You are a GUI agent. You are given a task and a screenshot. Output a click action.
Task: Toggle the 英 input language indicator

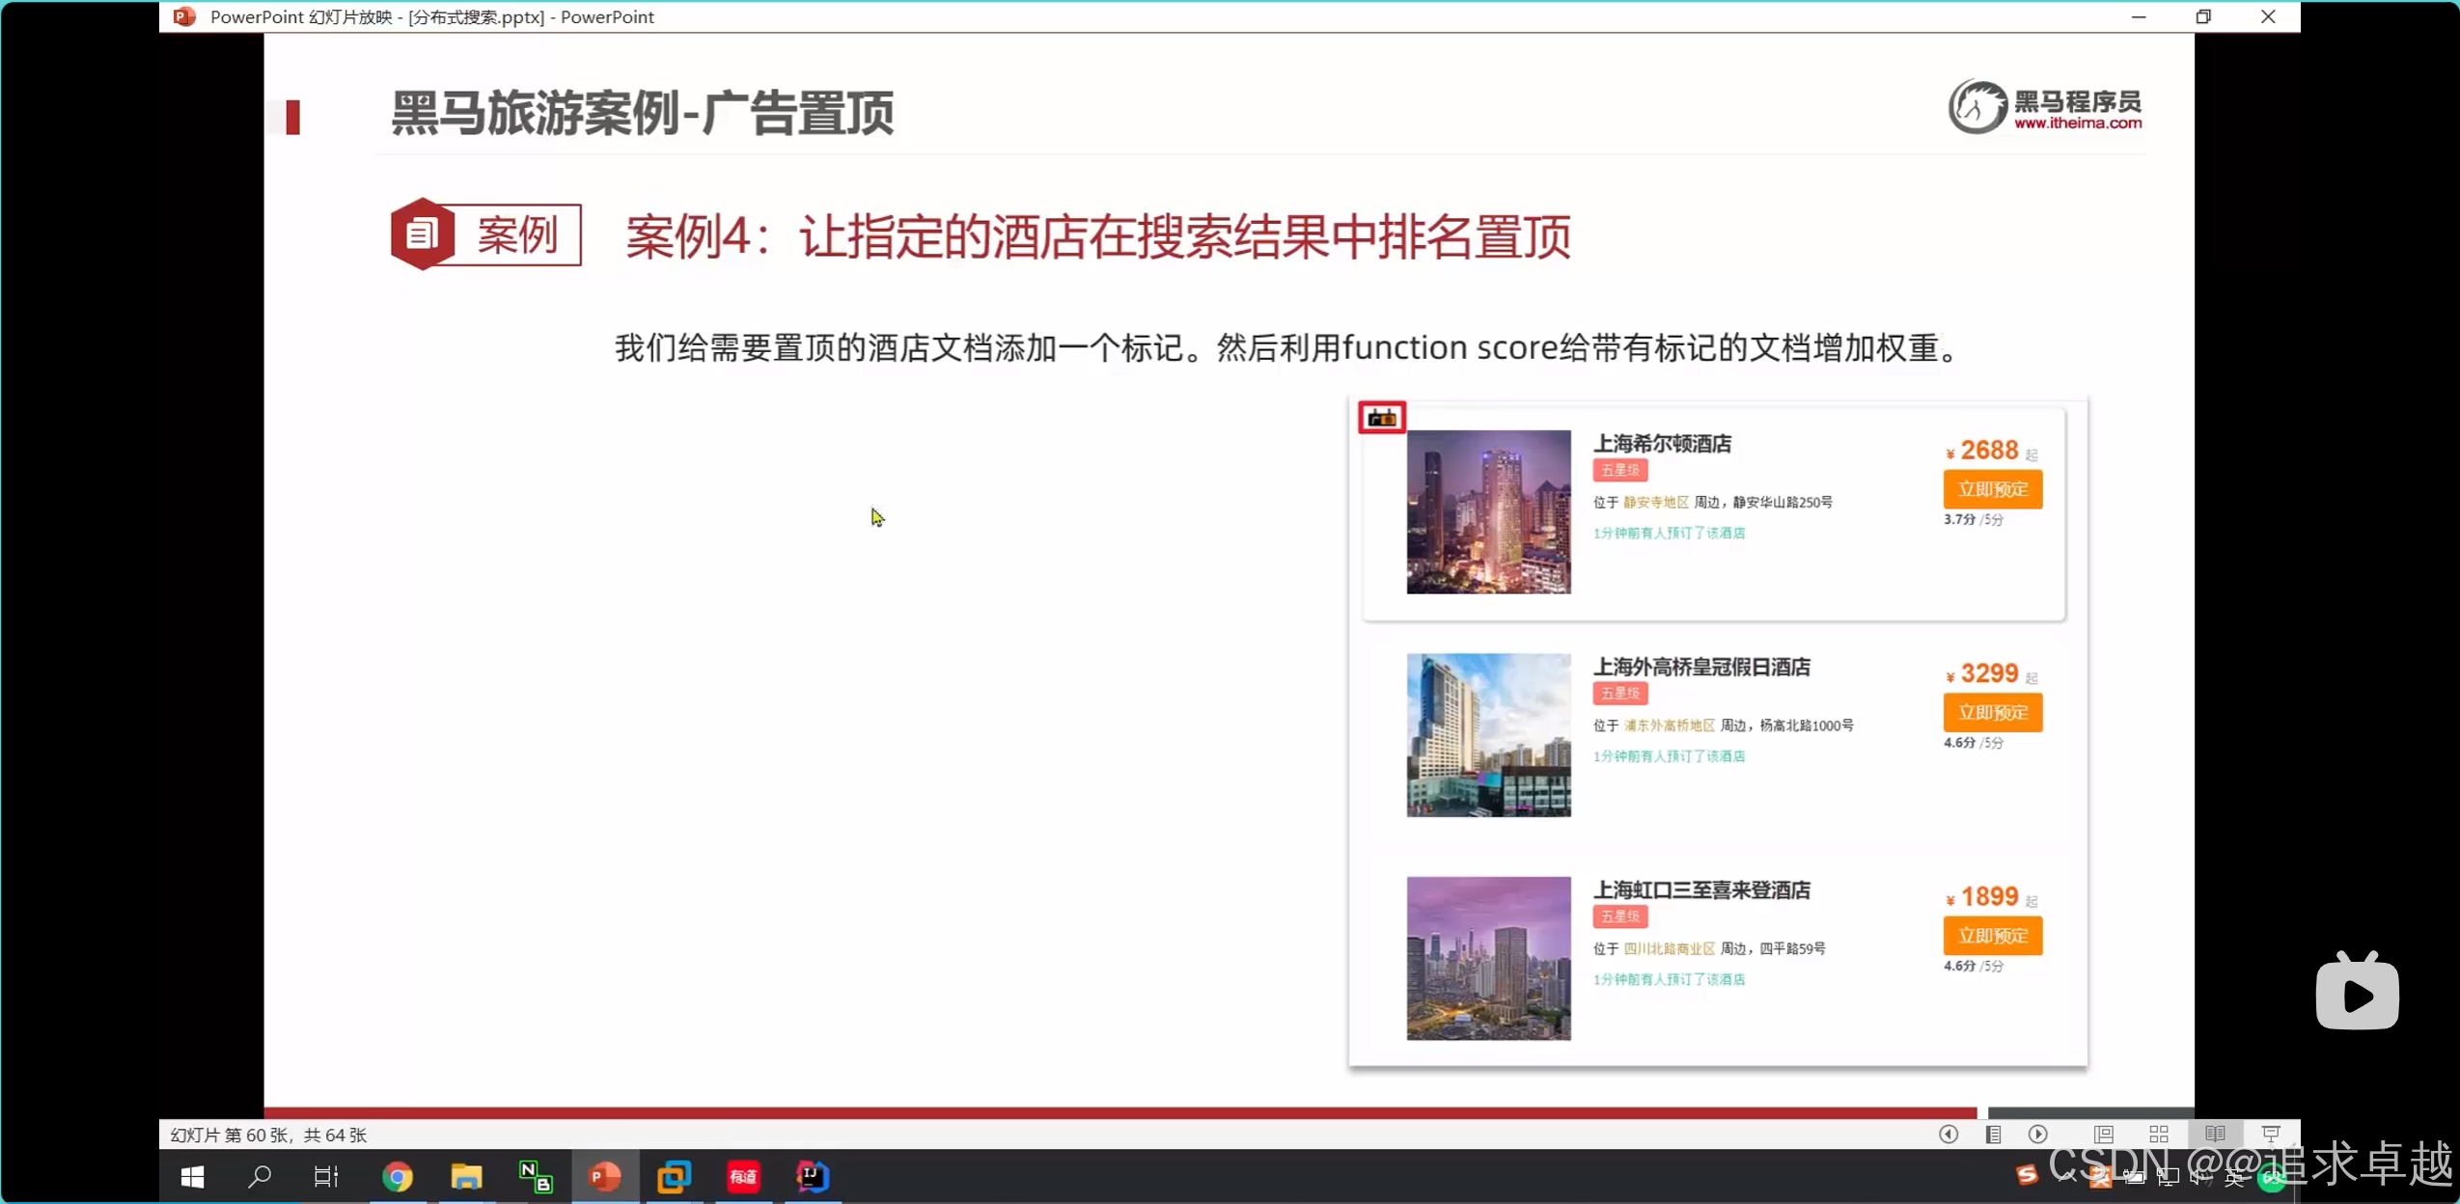click(2233, 1176)
